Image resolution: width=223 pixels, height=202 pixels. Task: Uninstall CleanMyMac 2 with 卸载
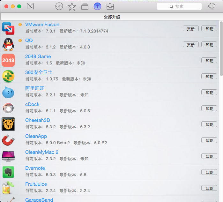(x=209, y=156)
